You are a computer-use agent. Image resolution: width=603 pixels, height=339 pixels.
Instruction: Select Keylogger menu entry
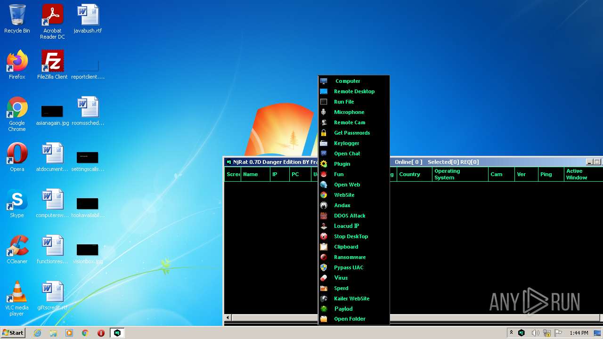(x=354, y=143)
